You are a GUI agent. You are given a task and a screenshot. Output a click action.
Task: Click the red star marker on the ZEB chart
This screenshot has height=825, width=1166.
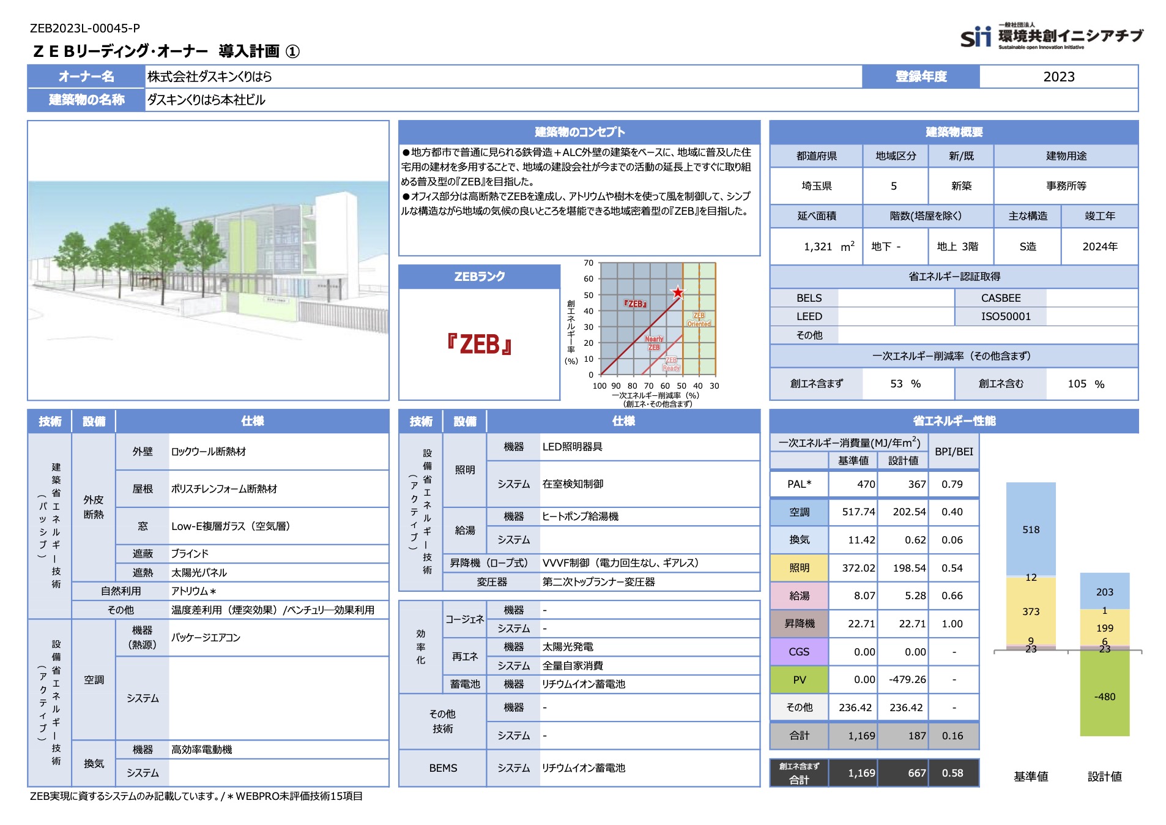coord(678,293)
